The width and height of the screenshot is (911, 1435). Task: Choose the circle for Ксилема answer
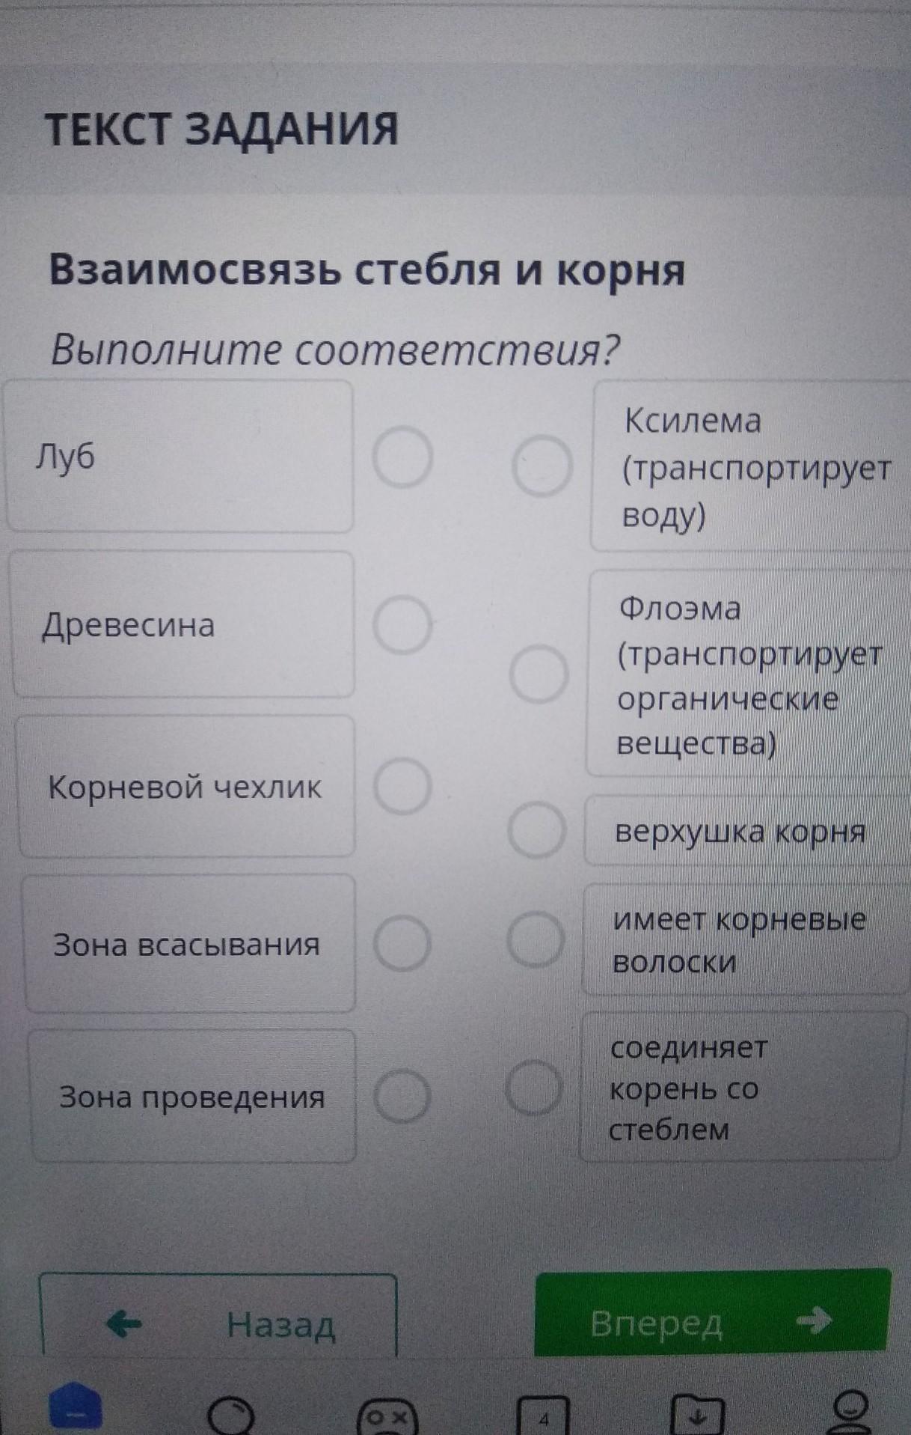[x=542, y=466]
